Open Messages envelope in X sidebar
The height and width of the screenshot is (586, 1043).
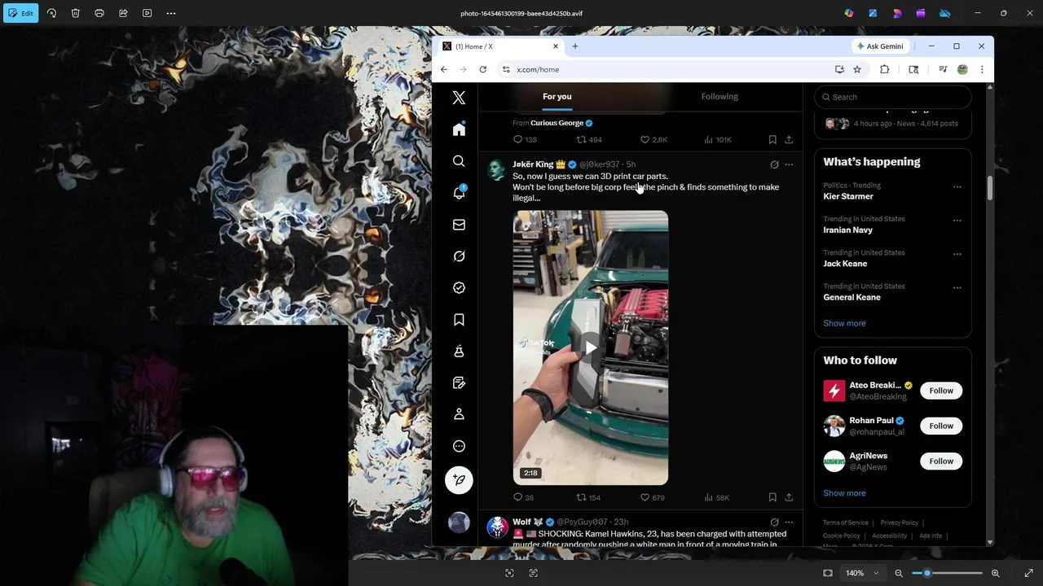[459, 225]
